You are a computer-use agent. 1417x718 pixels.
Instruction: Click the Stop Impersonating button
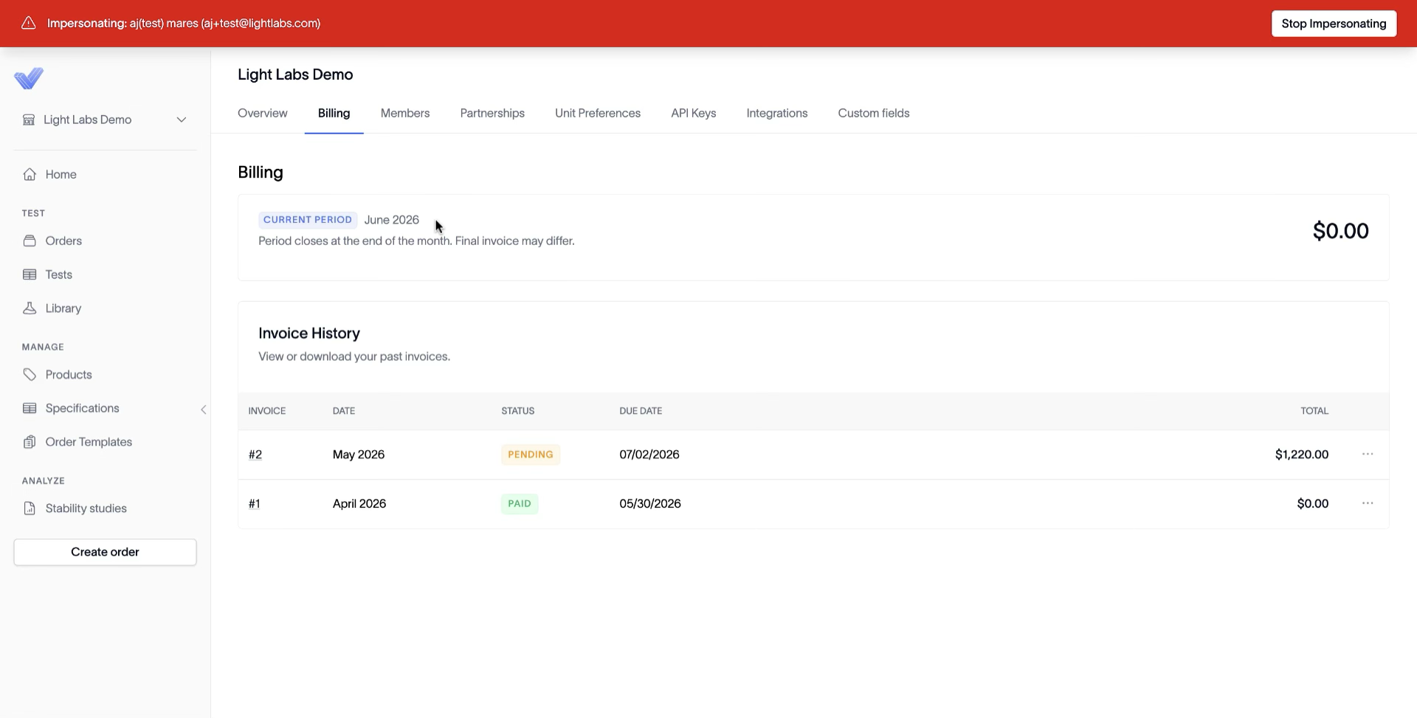tap(1334, 24)
